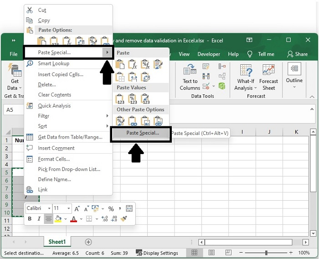Click the percent style icon in mini toolbar
319x259 pixels.
111,208
